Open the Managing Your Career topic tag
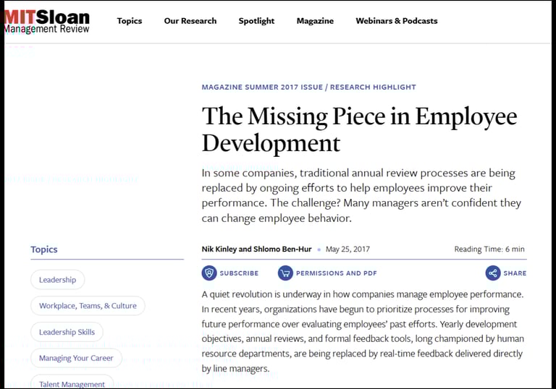Screen dimensions: 556x389 pyautogui.click(x=76, y=358)
